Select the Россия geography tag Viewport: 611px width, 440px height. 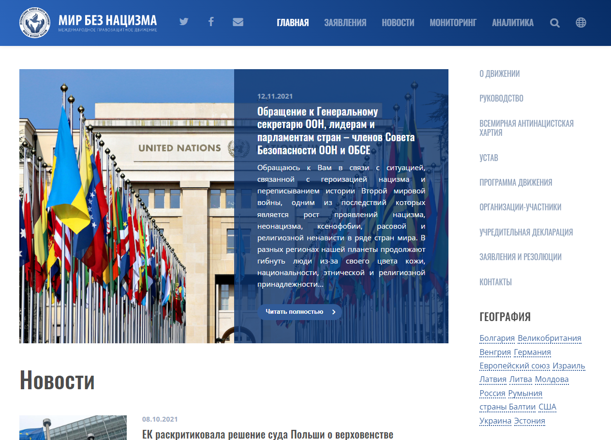[x=492, y=394]
